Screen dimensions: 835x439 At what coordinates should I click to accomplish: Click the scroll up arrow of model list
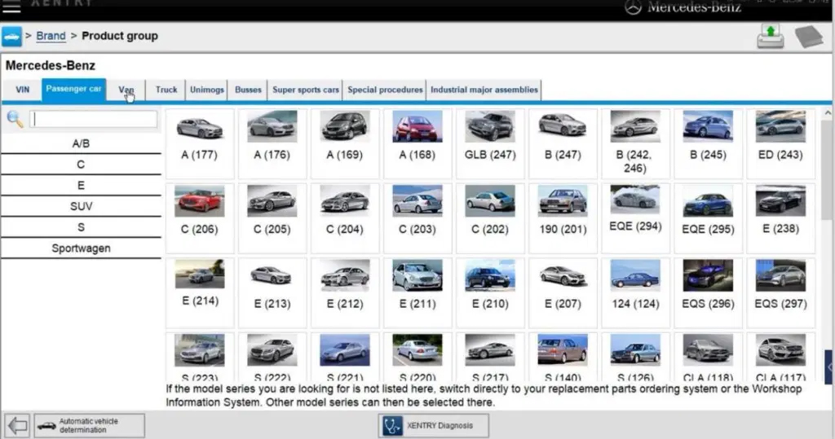pos(828,112)
